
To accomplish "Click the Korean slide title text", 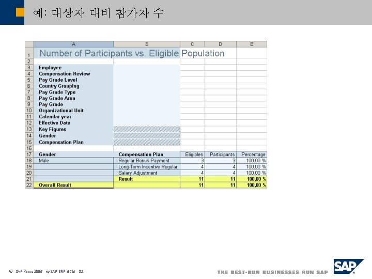I will coord(98,13).
